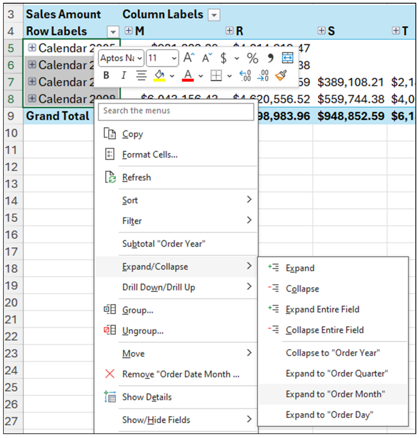Open the Column Labels filter dropdown

213,14
